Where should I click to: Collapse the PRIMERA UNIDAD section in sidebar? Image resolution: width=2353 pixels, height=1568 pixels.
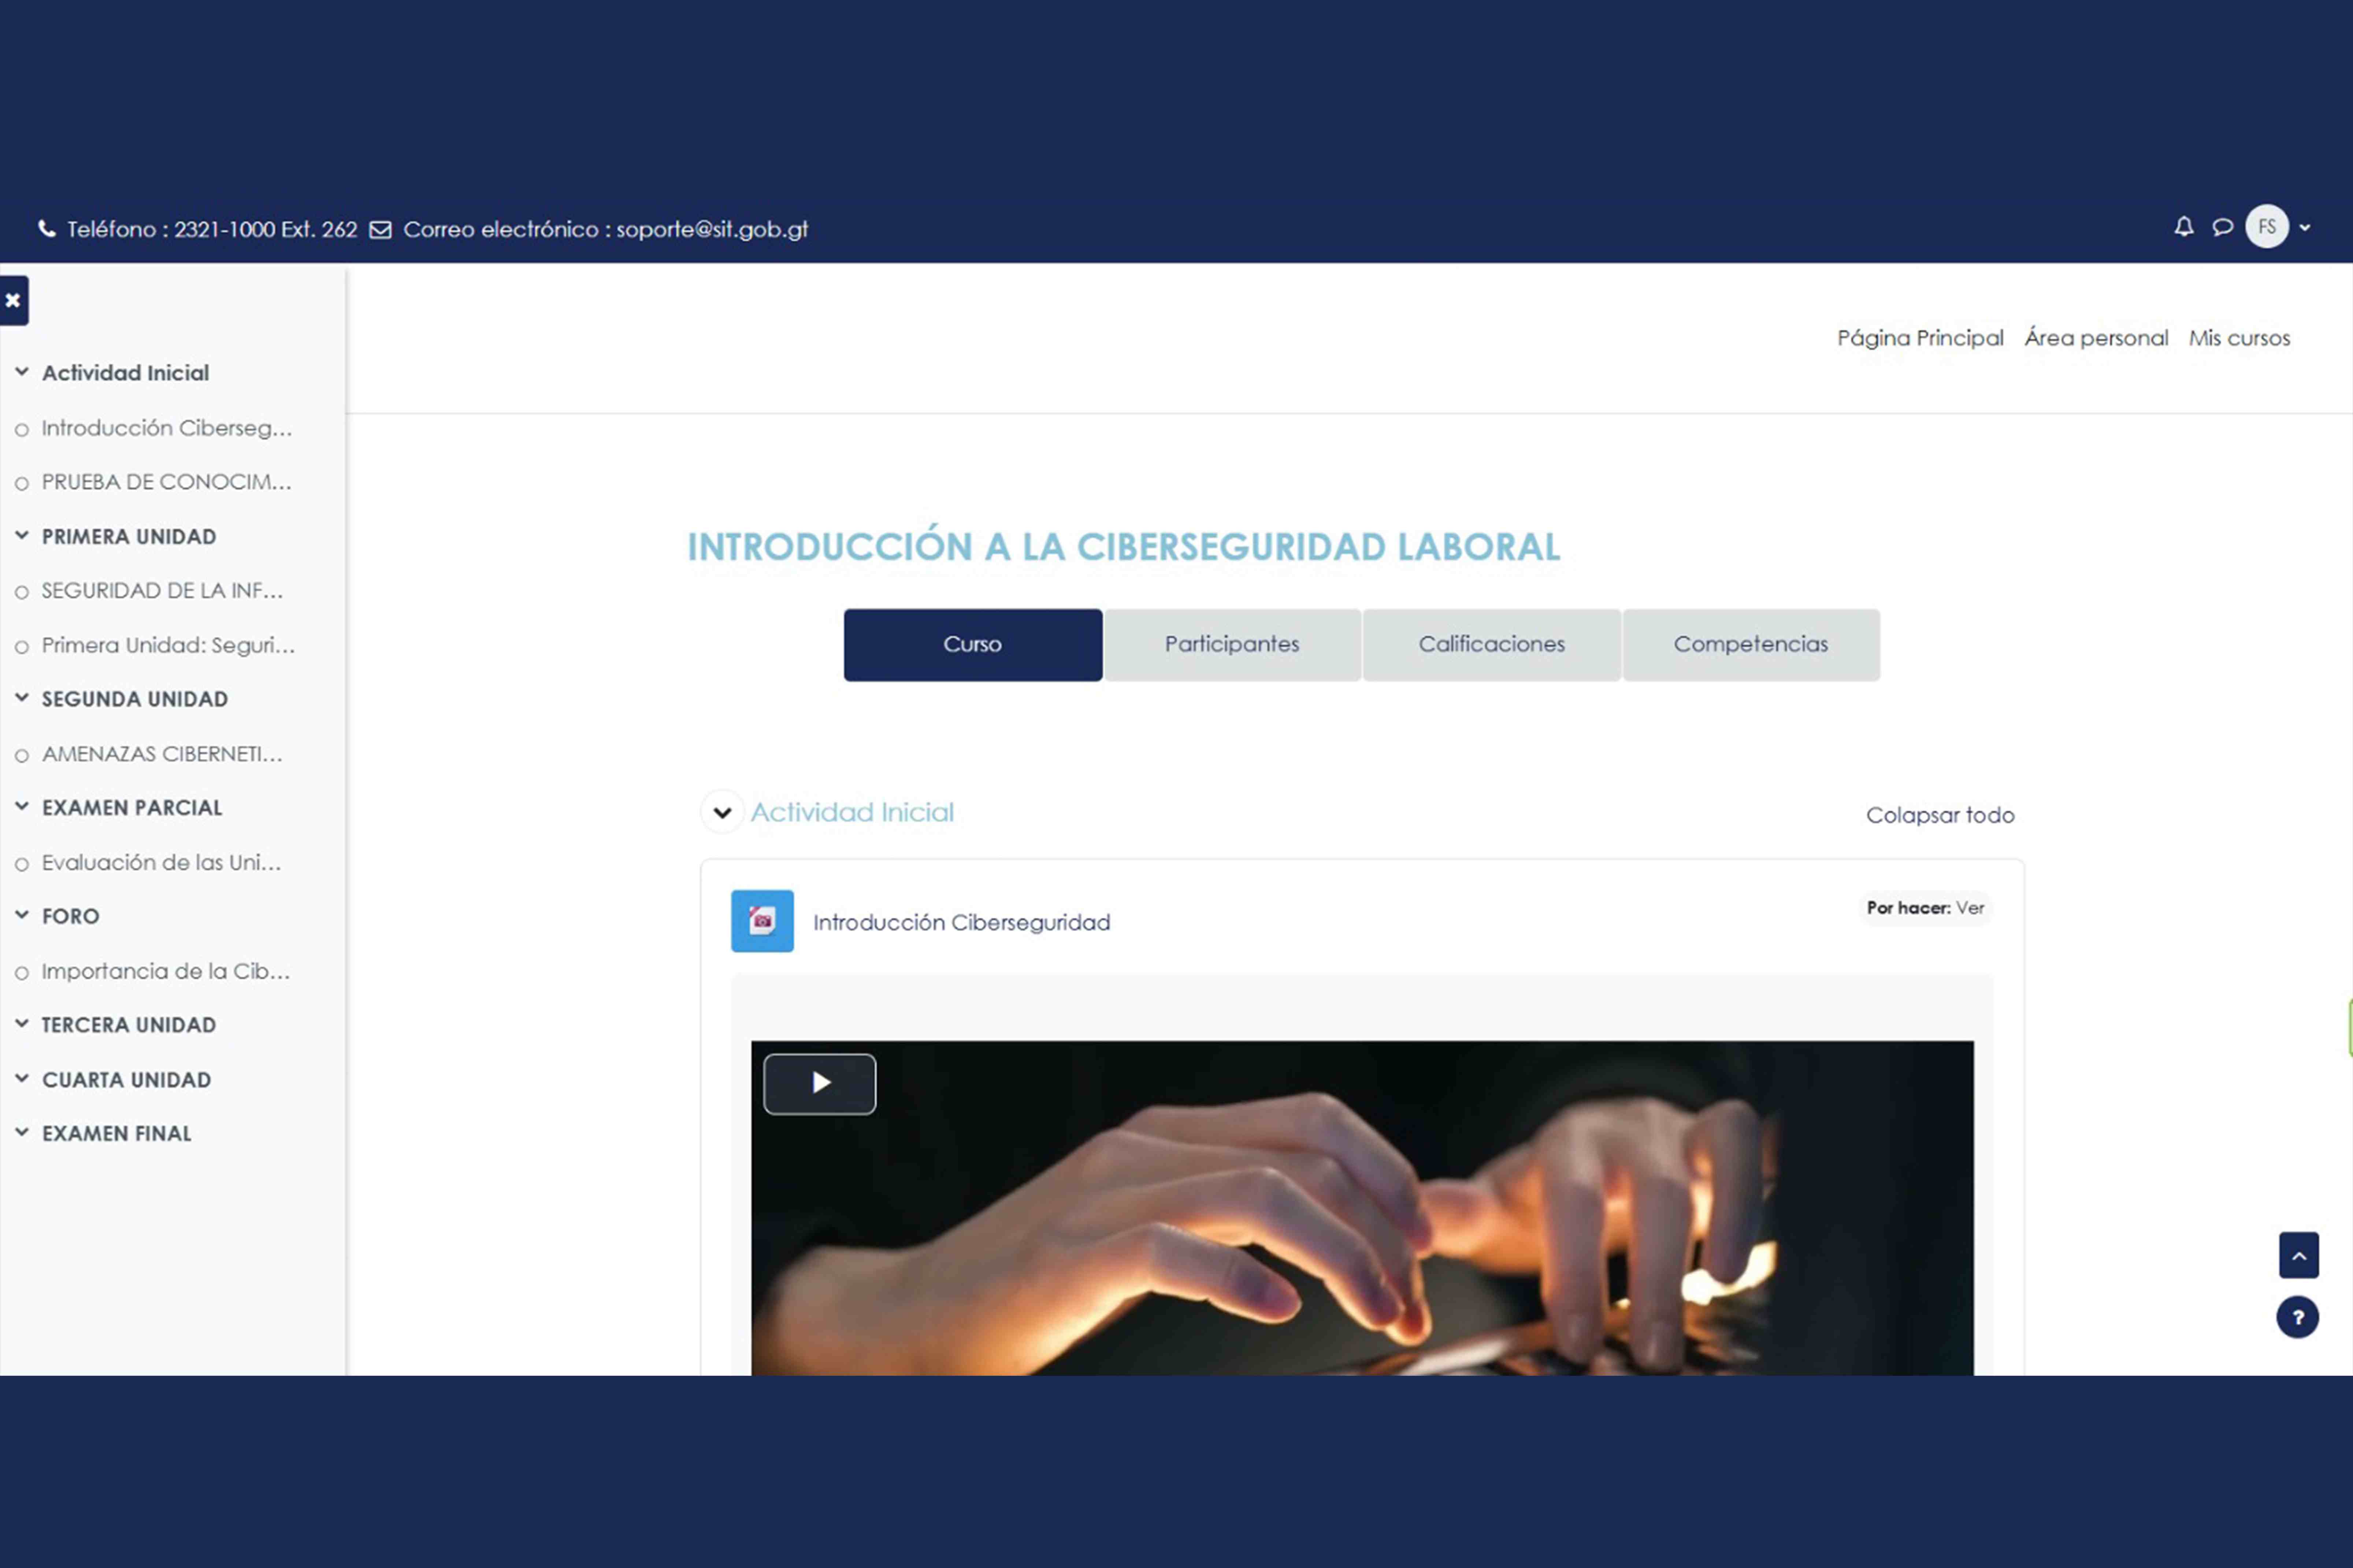pos(22,535)
